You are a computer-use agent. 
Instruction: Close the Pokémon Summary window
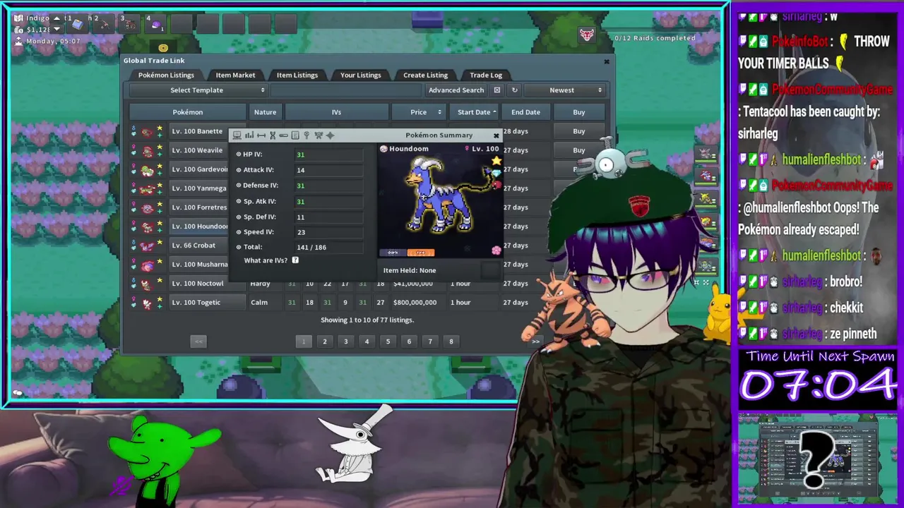tap(496, 135)
